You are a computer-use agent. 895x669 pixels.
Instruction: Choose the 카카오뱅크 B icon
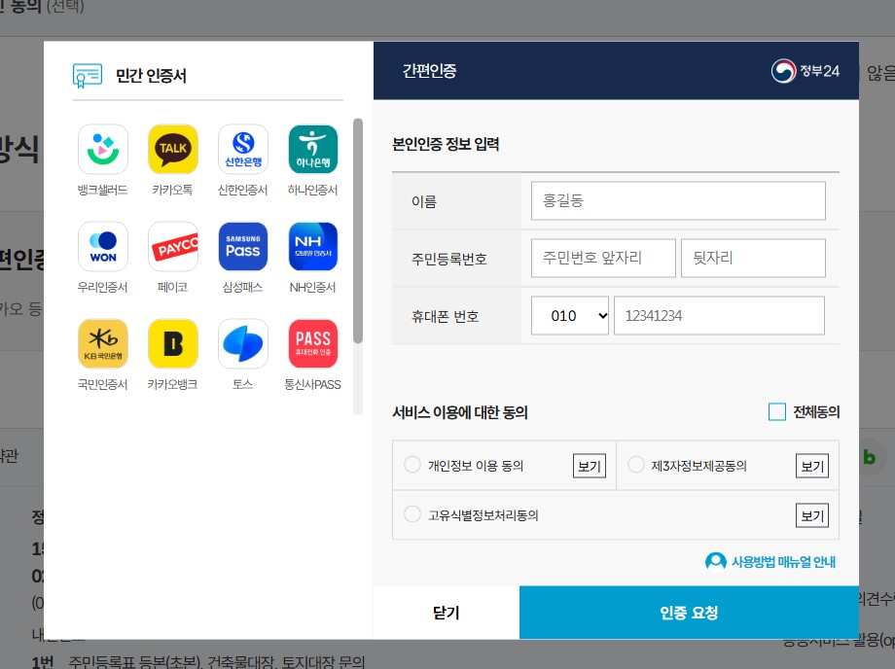tap(173, 343)
